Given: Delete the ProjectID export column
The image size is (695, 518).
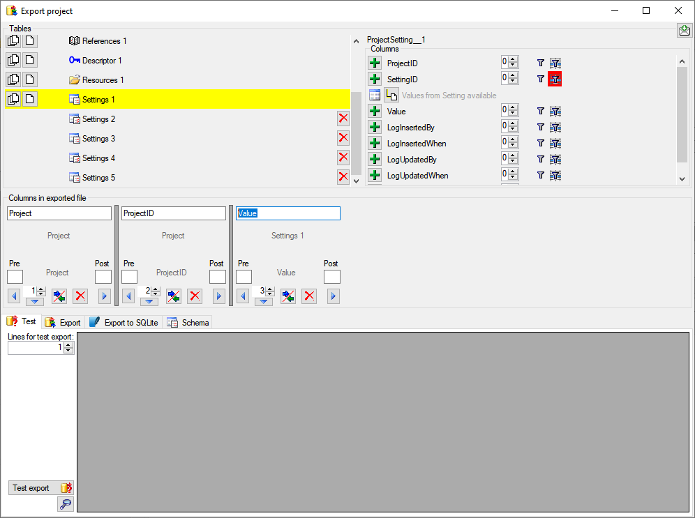Looking at the screenshot, I should pos(195,296).
